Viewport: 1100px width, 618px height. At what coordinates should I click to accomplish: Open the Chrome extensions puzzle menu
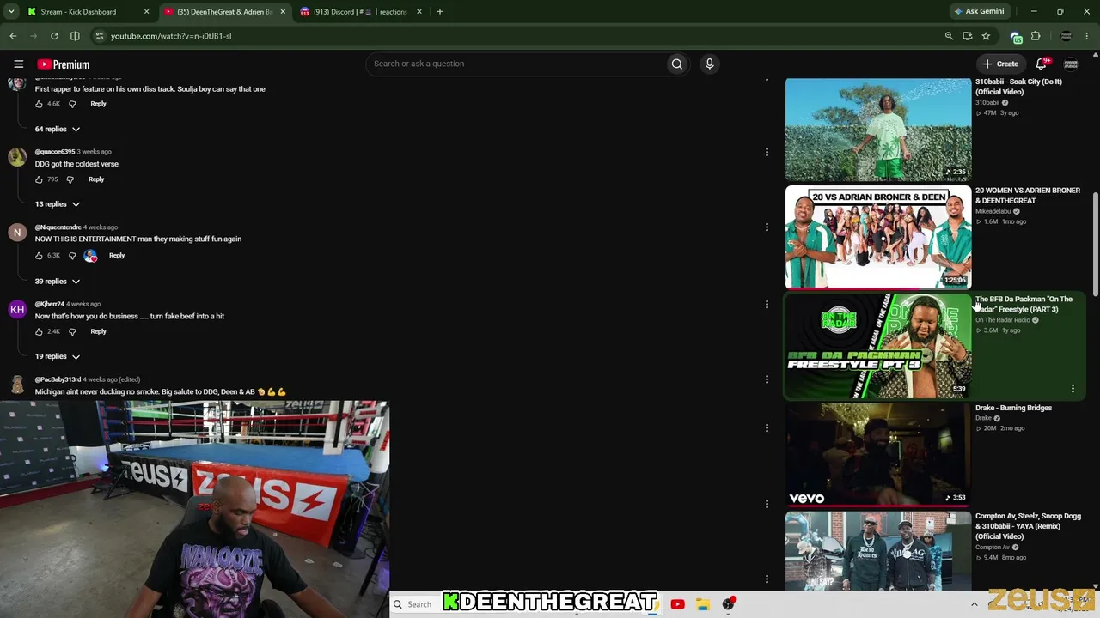point(1036,36)
